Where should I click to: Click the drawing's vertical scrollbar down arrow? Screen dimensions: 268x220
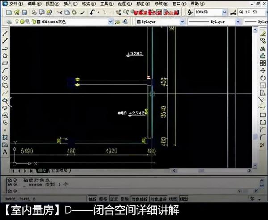click(255, 165)
